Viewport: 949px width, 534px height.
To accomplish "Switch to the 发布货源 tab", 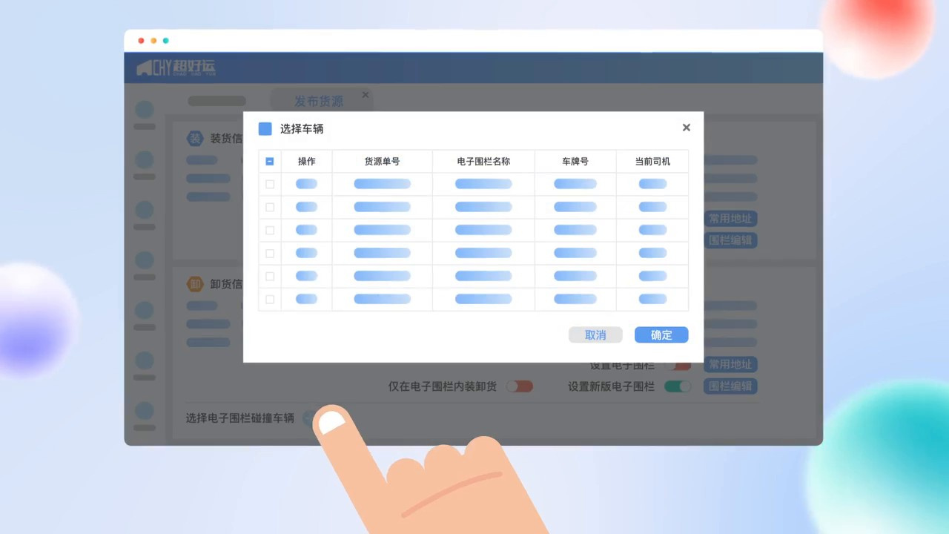I will coord(319,102).
